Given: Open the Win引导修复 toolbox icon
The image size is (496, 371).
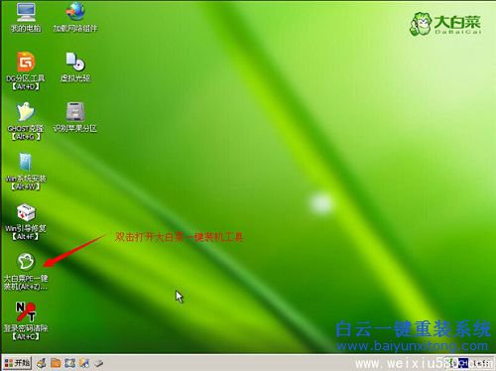Looking at the screenshot, I should point(26,222).
